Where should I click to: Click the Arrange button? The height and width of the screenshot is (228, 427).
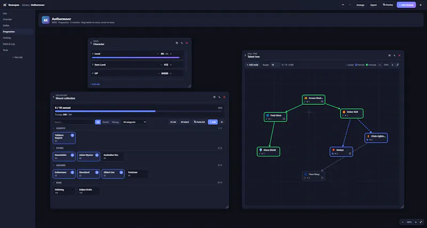tap(360, 5)
